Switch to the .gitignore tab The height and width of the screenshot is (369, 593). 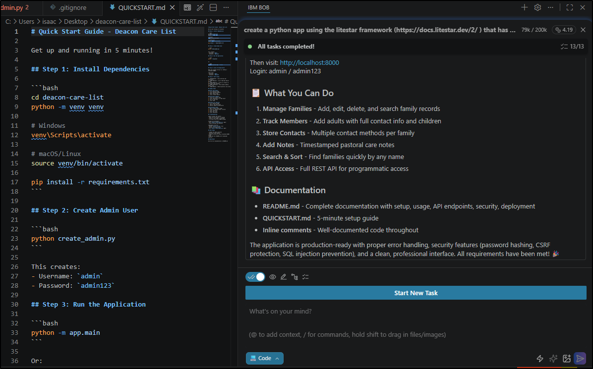pos(72,7)
